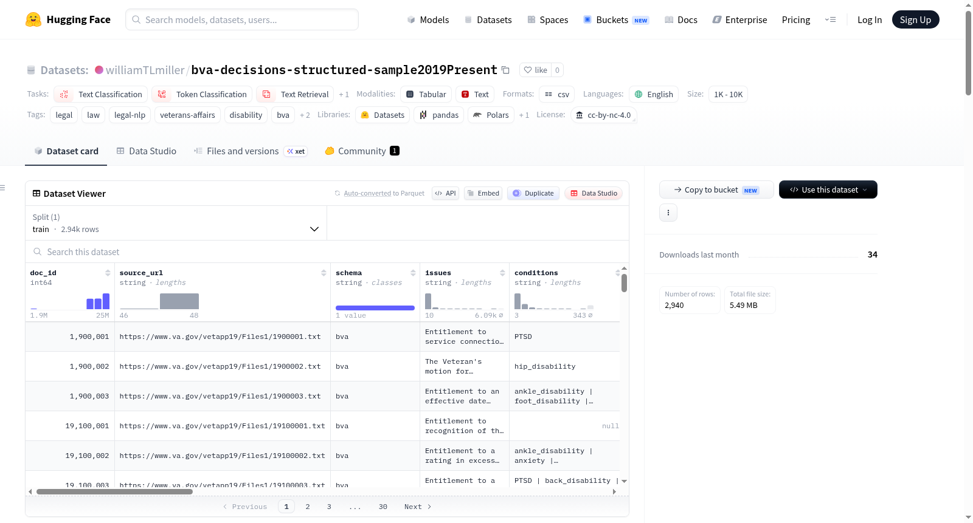Select the pandas library tag
973x523 pixels.
click(x=438, y=115)
